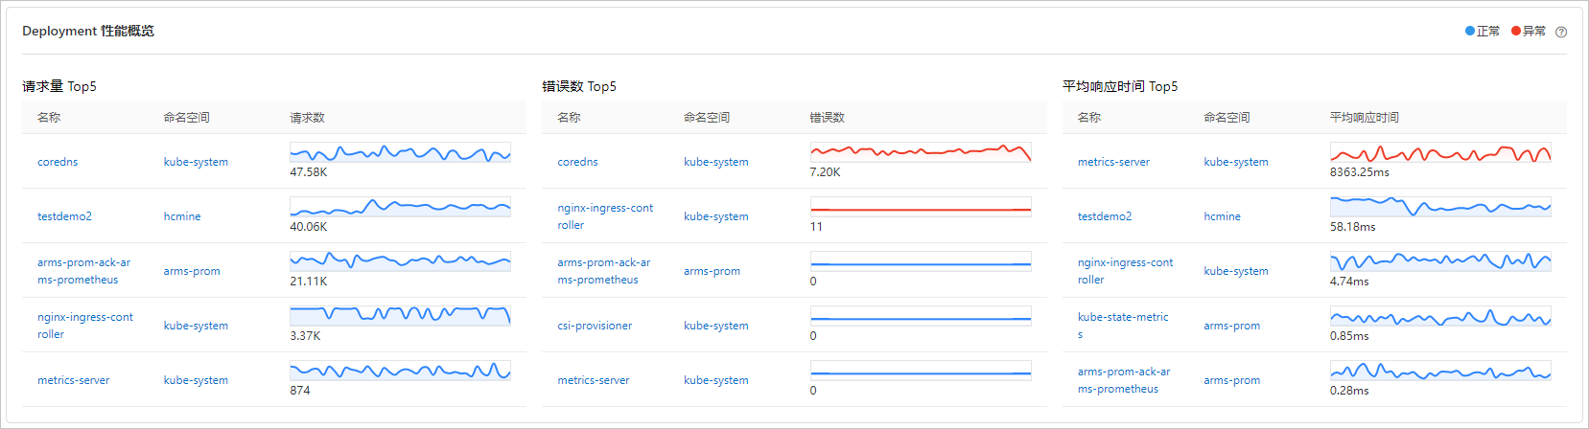Open nginx-ingress-controller in 请求量 Top5
The height and width of the screenshot is (429, 1589).
pyautogui.click(x=85, y=326)
